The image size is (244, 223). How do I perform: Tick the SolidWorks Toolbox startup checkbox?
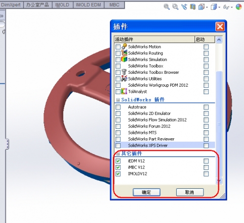(206, 66)
